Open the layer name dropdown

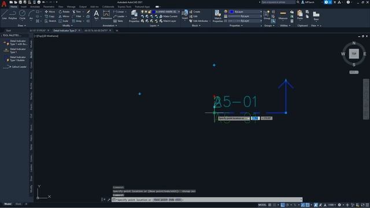tap(179, 12)
